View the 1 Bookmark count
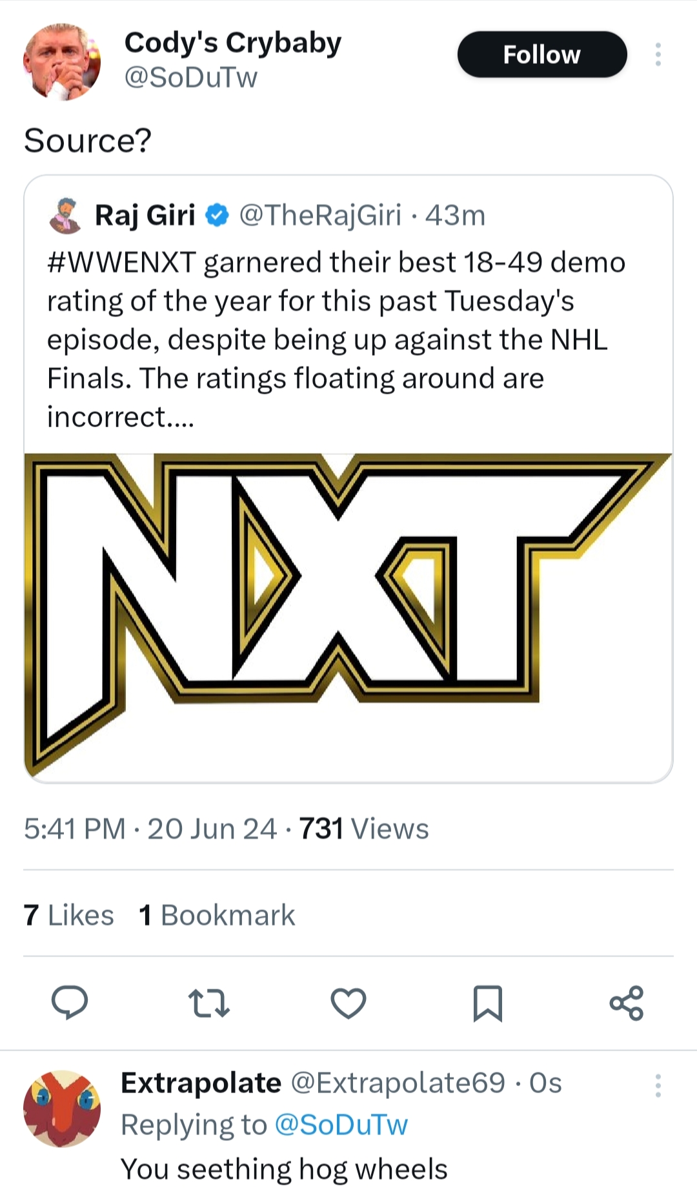This screenshot has height=1197, width=697. pos(217,915)
